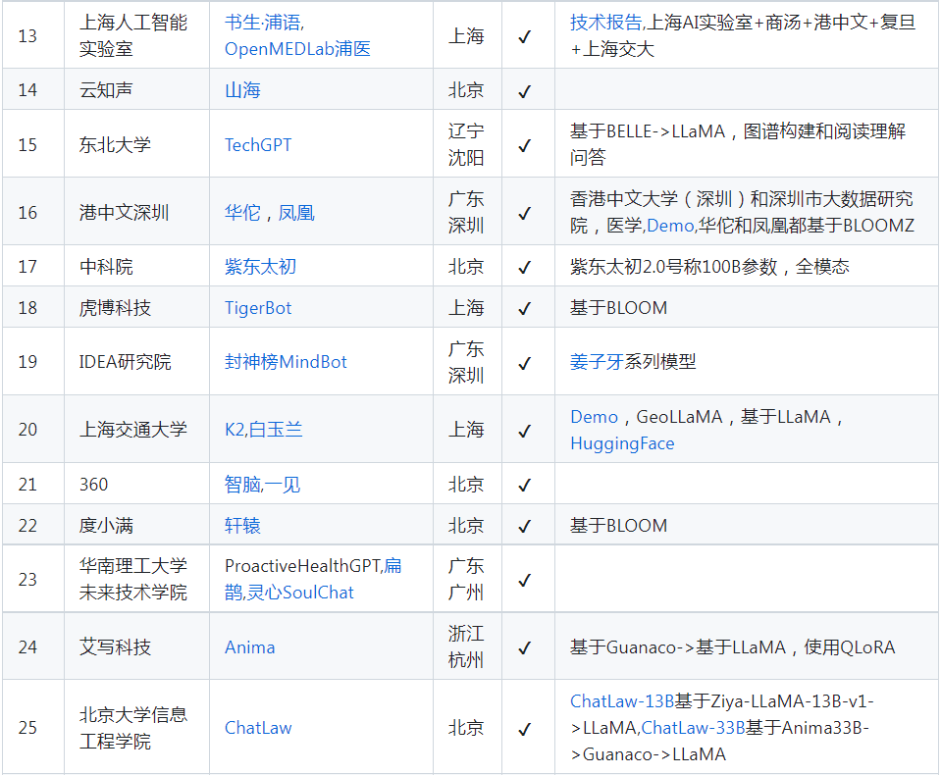Open the 轩辕 link

(242, 526)
